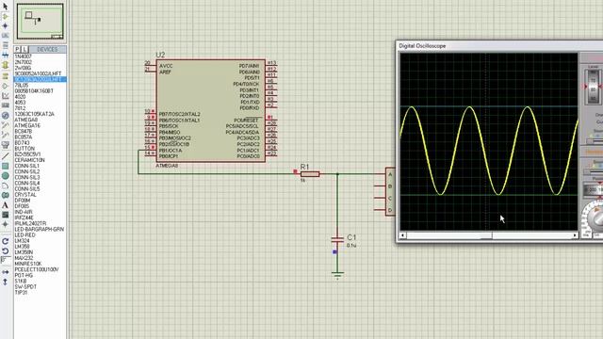Pick the 2D Graphics Box tool
The image size is (603, 339).
tap(5, 166)
